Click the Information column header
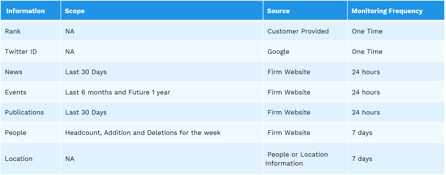 pyautogui.click(x=25, y=11)
